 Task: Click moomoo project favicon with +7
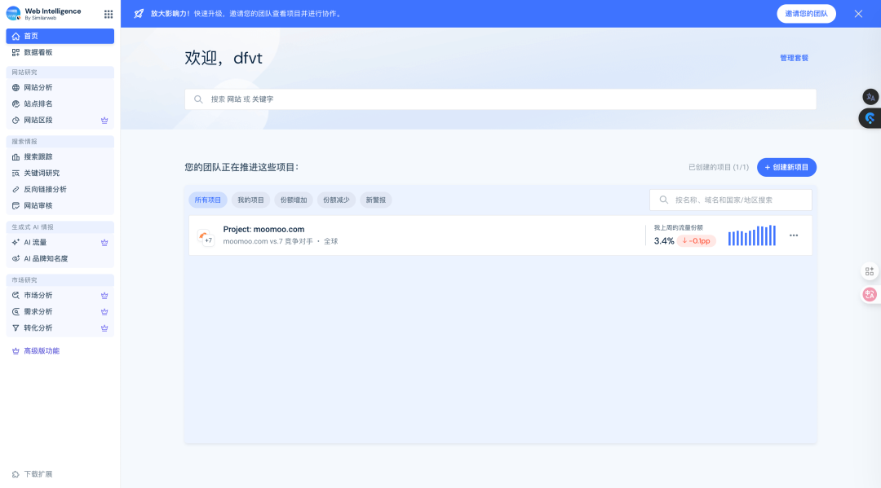pos(206,237)
